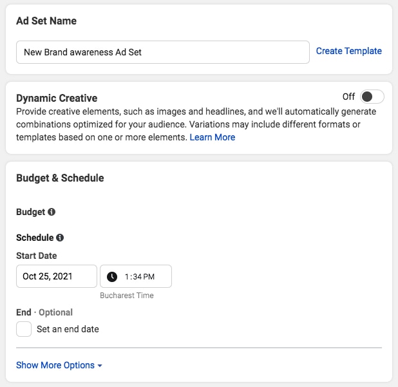Check the Set an end date checkbox
The height and width of the screenshot is (387, 398).
pyautogui.click(x=24, y=329)
